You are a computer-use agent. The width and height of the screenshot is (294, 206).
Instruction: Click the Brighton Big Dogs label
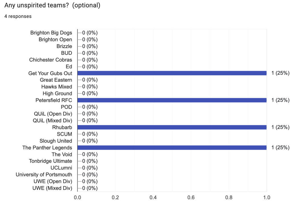pyautogui.click(x=51, y=33)
